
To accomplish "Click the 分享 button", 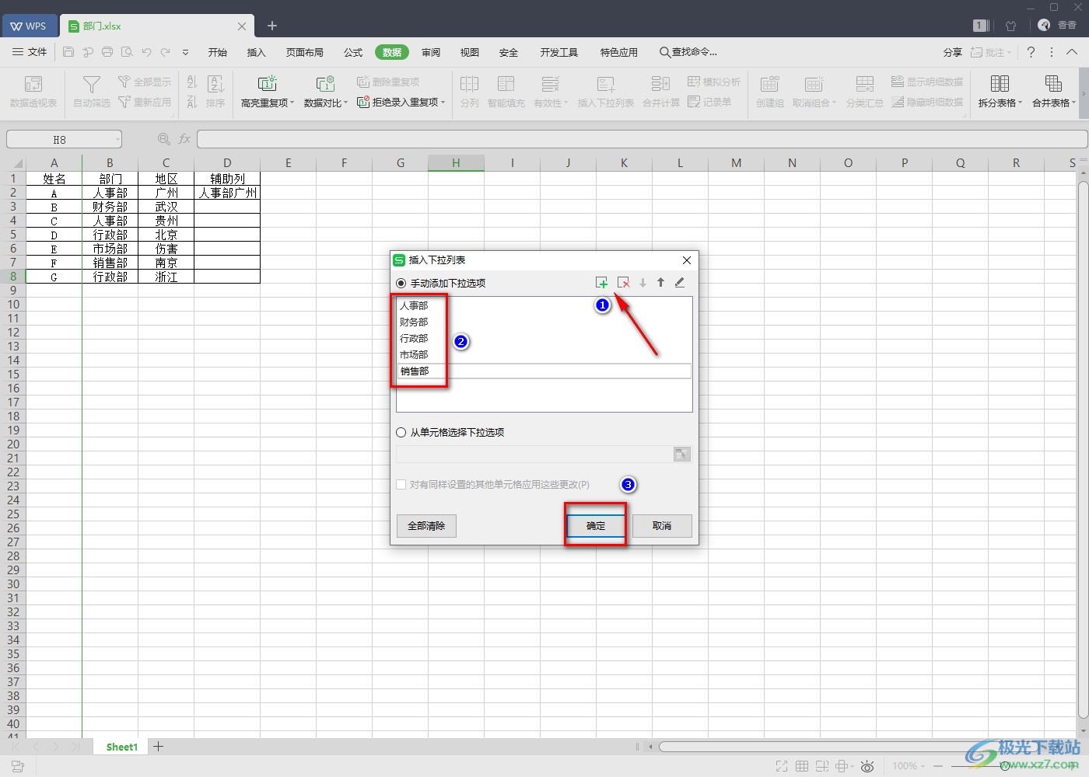I will click(x=953, y=52).
